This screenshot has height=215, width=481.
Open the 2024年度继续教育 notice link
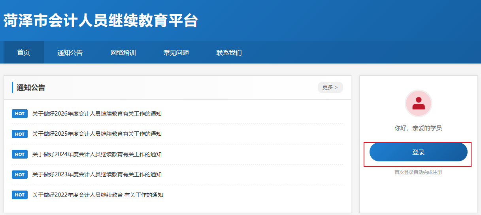(x=97, y=154)
